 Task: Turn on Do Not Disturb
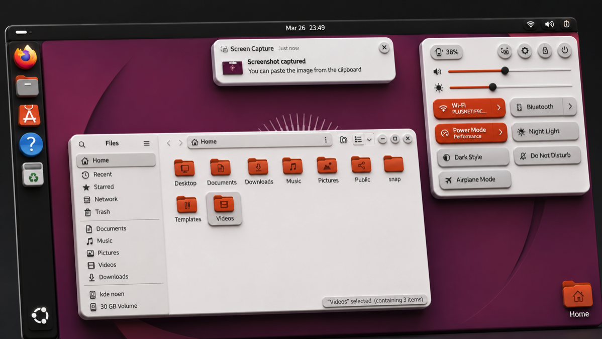point(547,155)
